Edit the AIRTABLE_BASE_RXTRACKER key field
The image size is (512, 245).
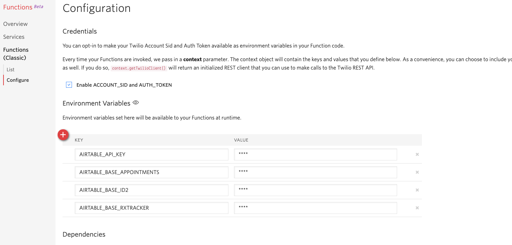[152, 208]
